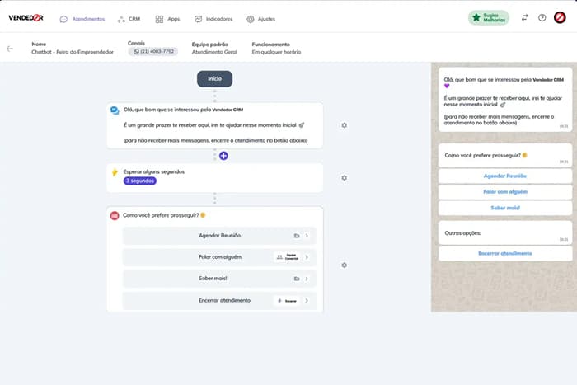Click Atendimento Geral team value
The image size is (577, 385).
(214, 52)
